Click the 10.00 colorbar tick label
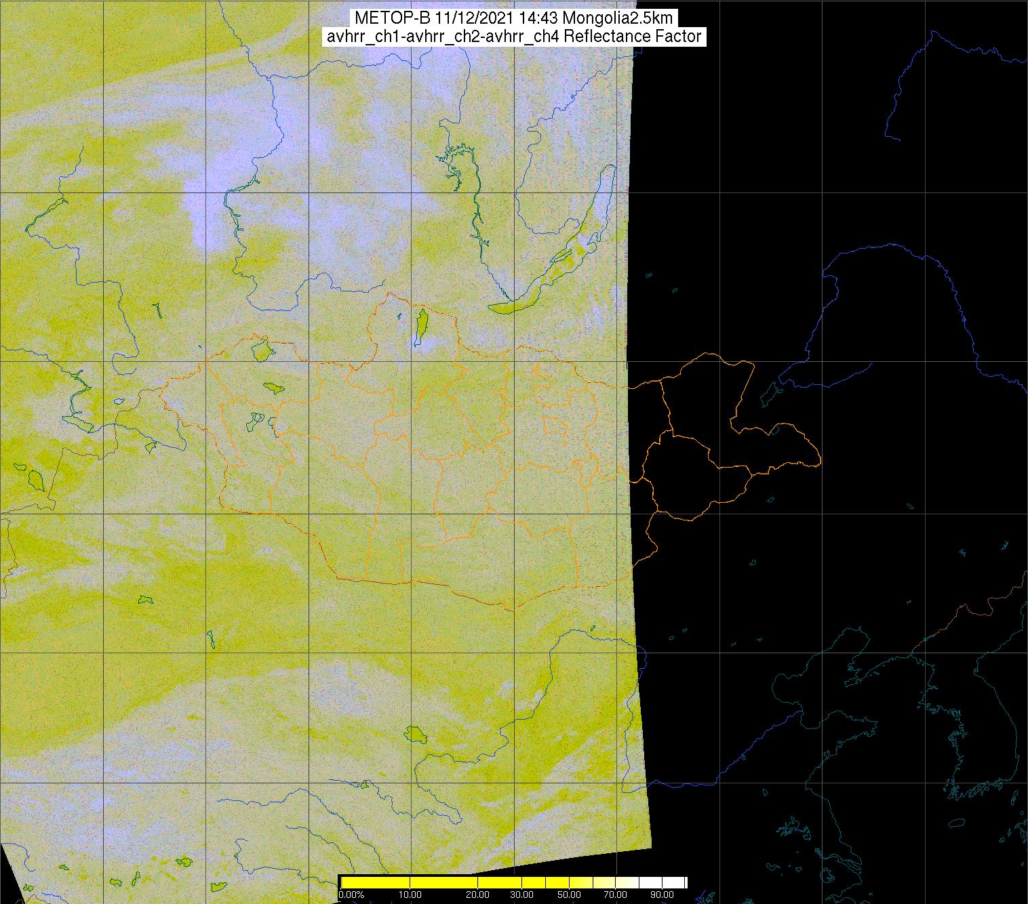 coord(411,895)
